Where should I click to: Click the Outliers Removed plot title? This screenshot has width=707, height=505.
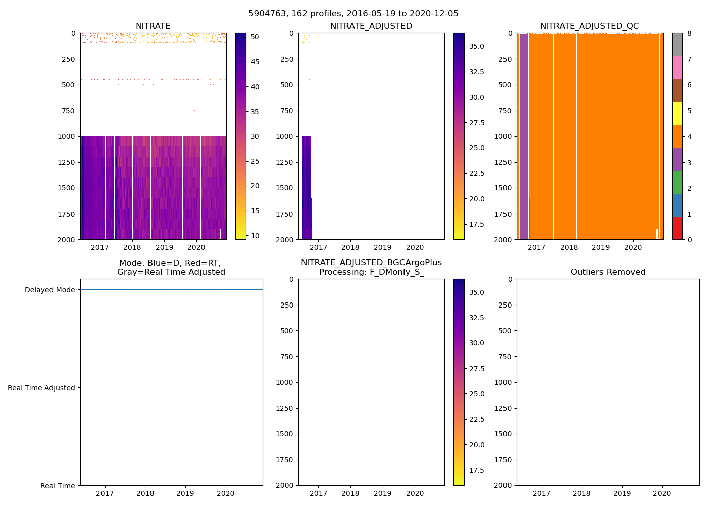608,272
